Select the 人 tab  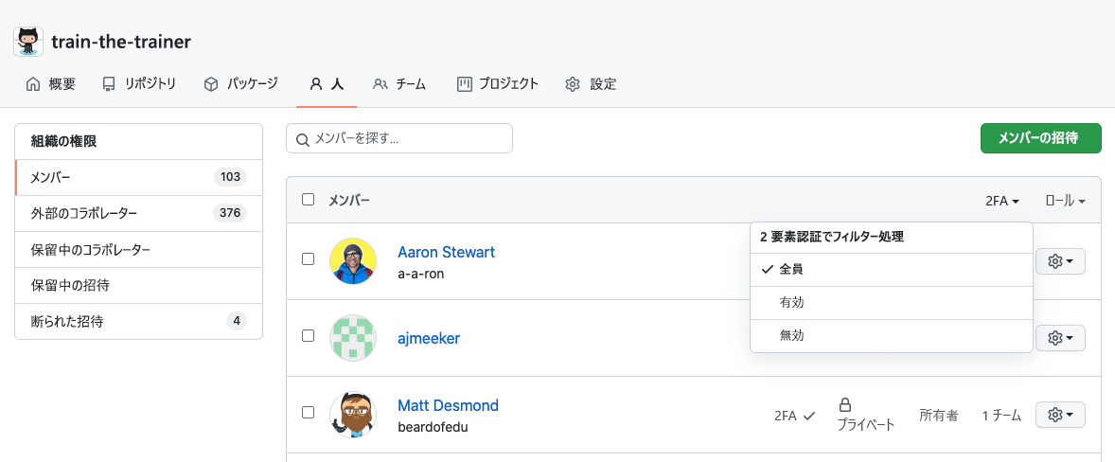[x=327, y=84]
